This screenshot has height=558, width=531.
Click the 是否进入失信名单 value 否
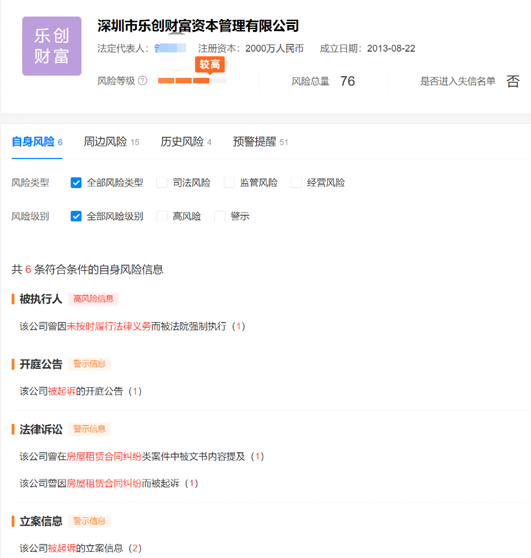(513, 81)
